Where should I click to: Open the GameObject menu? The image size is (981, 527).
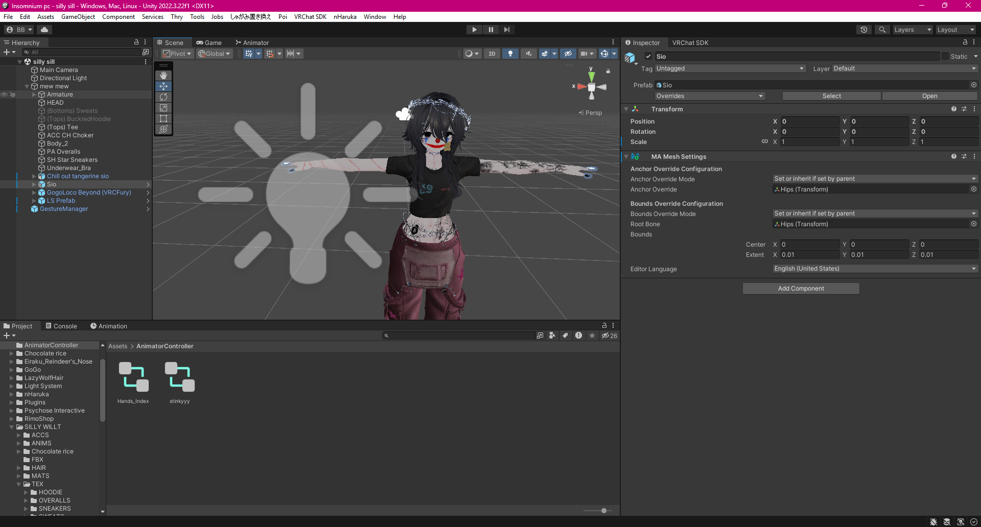click(78, 17)
